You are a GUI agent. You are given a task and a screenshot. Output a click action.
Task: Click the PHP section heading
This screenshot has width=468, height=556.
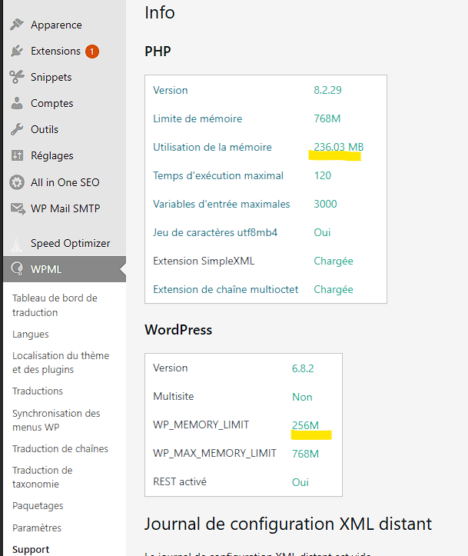(158, 52)
